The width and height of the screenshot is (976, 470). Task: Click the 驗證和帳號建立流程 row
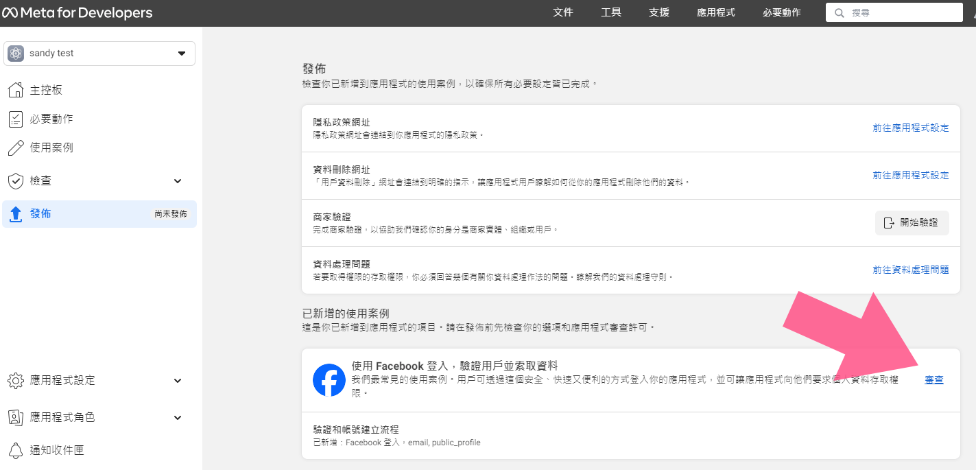point(630,436)
